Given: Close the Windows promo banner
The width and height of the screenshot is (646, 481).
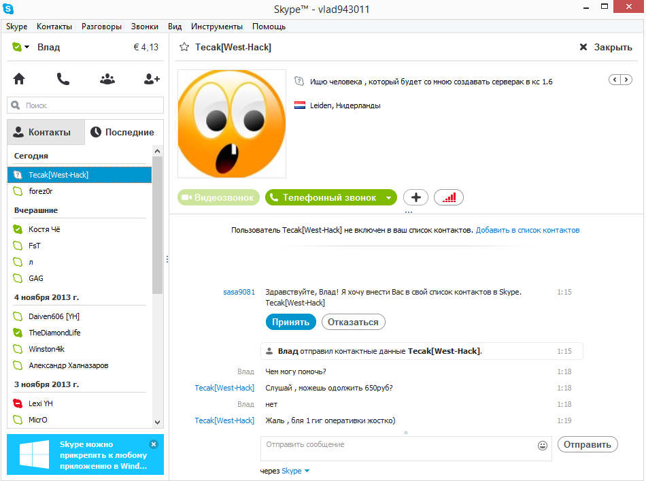Looking at the screenshot, I should 154,444.
